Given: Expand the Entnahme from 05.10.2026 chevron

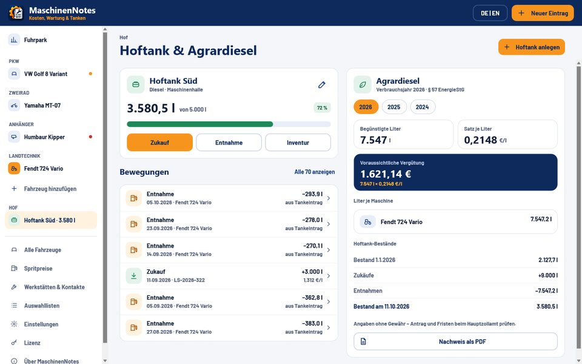Looking at the screenshot, I should [329, 198].
